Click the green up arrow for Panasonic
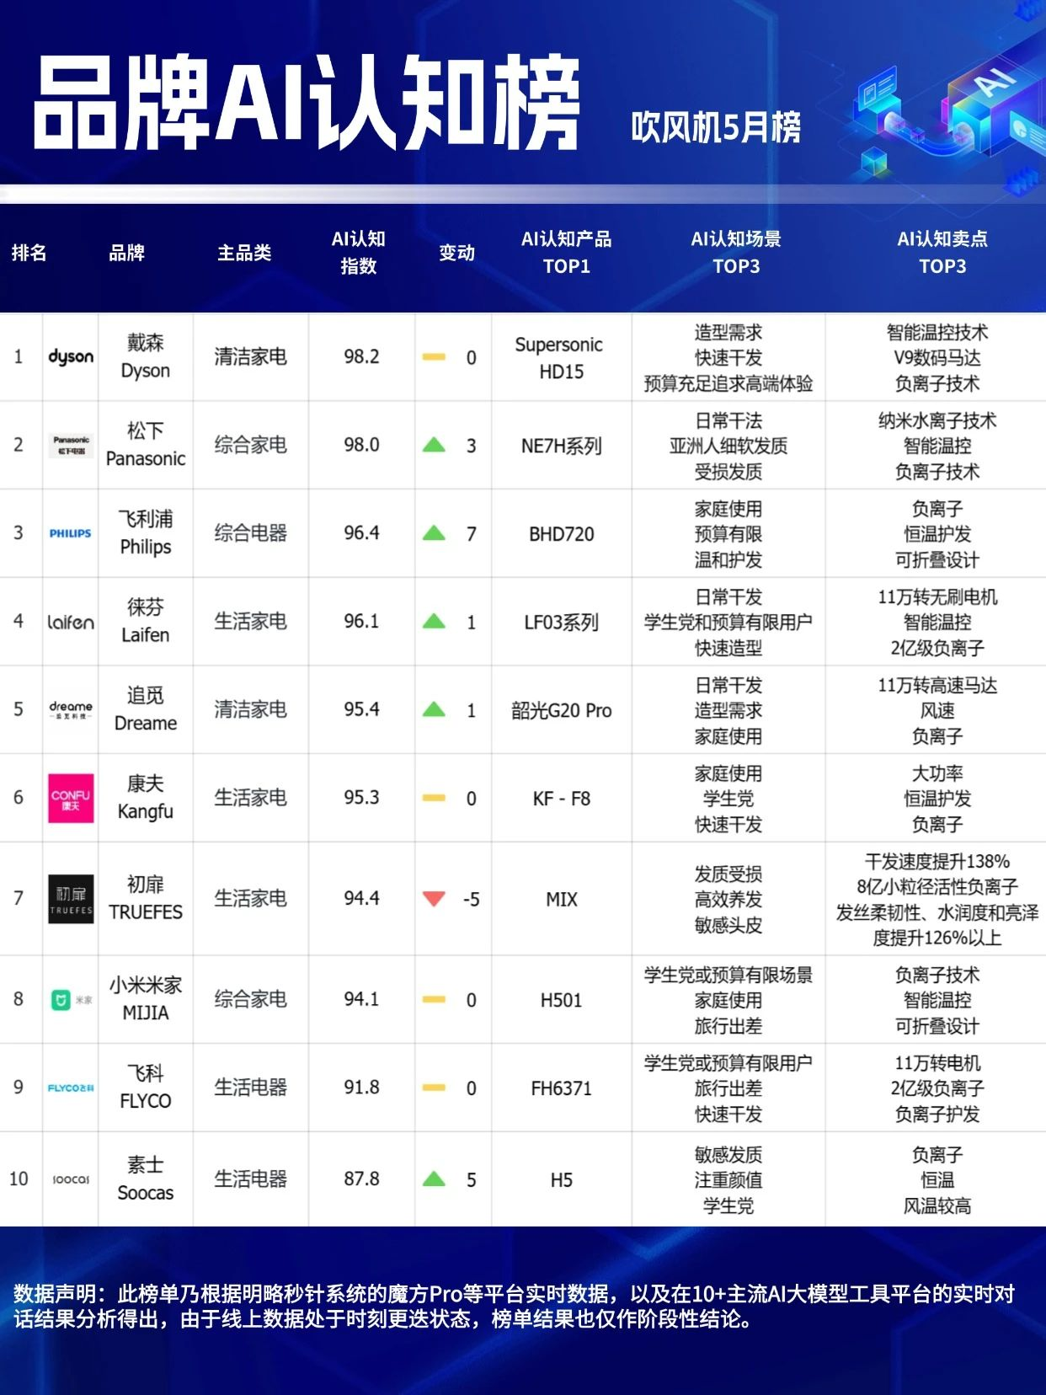1046x1395 pixels. coord(434,445)
